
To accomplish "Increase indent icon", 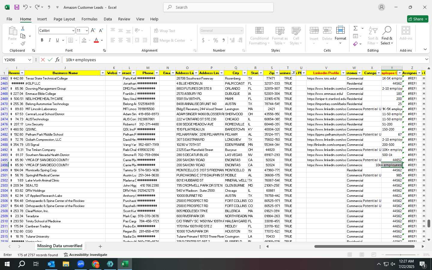I will [x=145, y=40].
